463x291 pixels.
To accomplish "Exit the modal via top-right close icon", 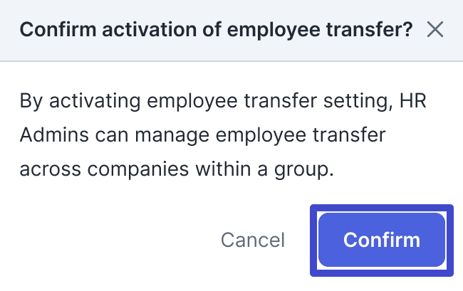I will 435,29.
